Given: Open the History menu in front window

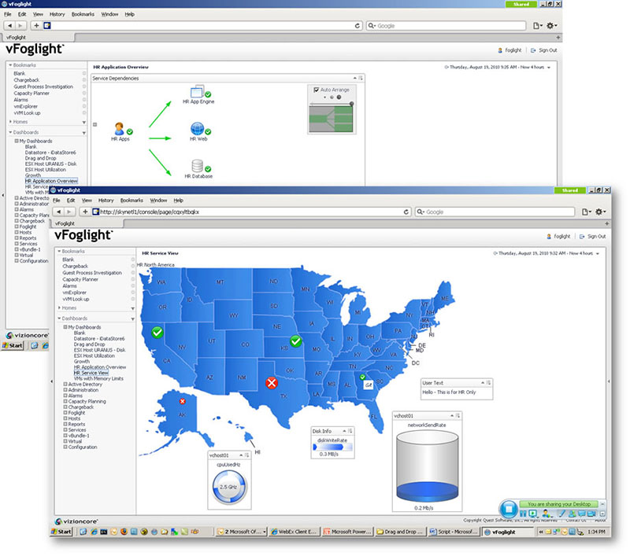Looking at the screenshot, I should [x=106, y=201].
